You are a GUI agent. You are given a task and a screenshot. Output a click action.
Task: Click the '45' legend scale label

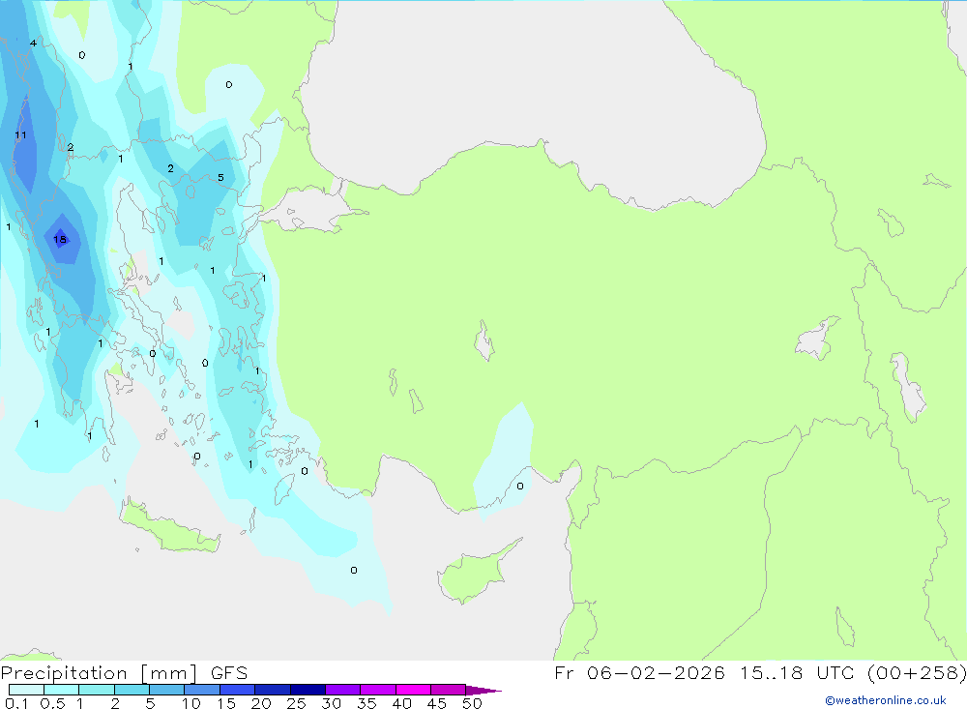(x=437, y=703)
